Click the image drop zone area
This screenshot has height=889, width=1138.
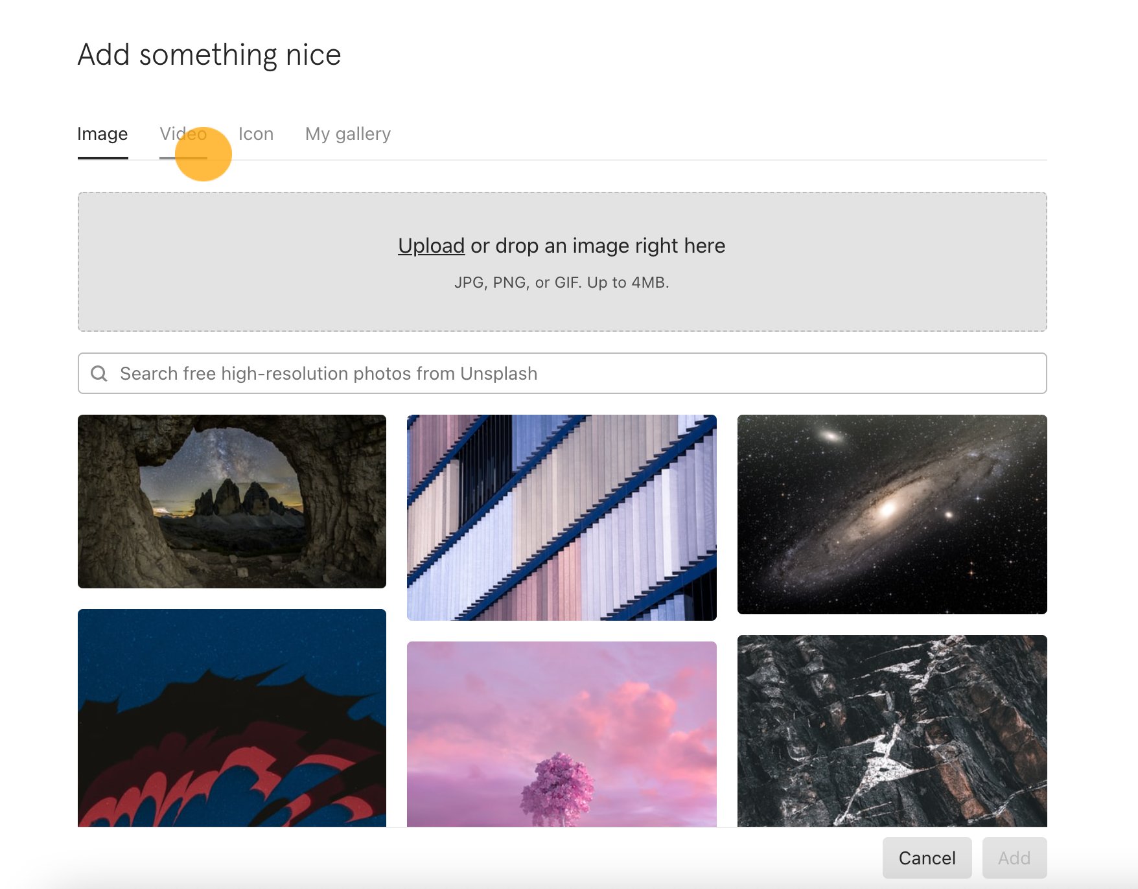(x=563, y=262)
